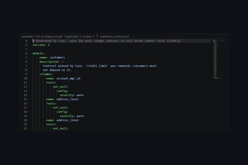Click the 'version: 2' line
This screenshot has height=165, width=248.
tap(41, 45)
